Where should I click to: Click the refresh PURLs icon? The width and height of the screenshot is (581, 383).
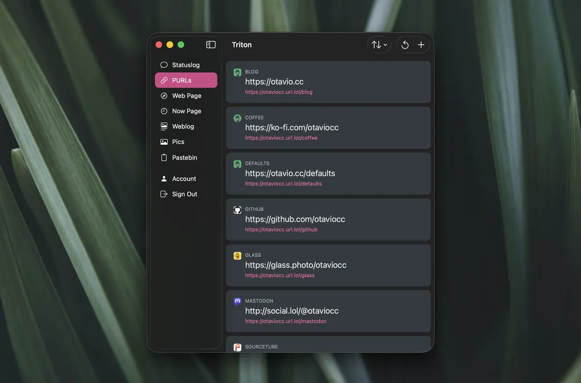[x=405, y=45]
